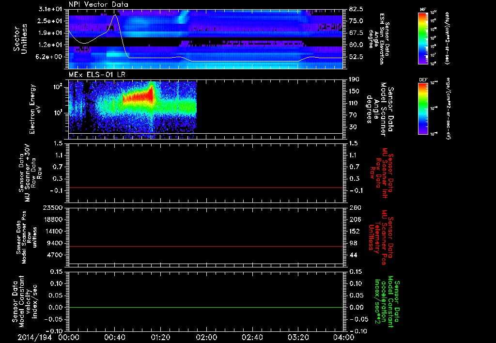Screen dimensions: 496x343
Task: Click the red 'MU Scanner Pos Telemetry' label
Action: [381, 237]
